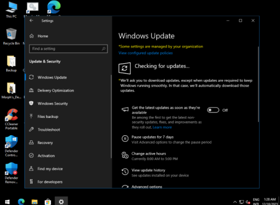Open File Explorer from the taskbar
This screenshot has width=280, height=205.
(35, 202)
